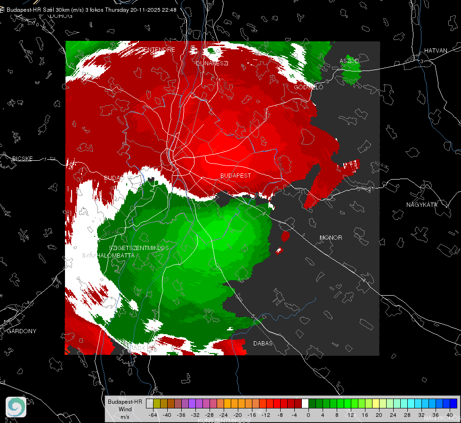Click the -28 legend tick value
This screenshot has height=423, width=461.
point(210,415)
